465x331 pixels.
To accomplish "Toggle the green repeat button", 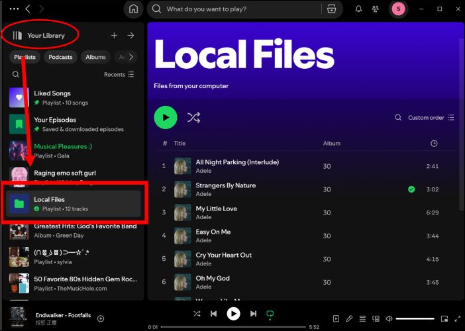I will 270,314.
